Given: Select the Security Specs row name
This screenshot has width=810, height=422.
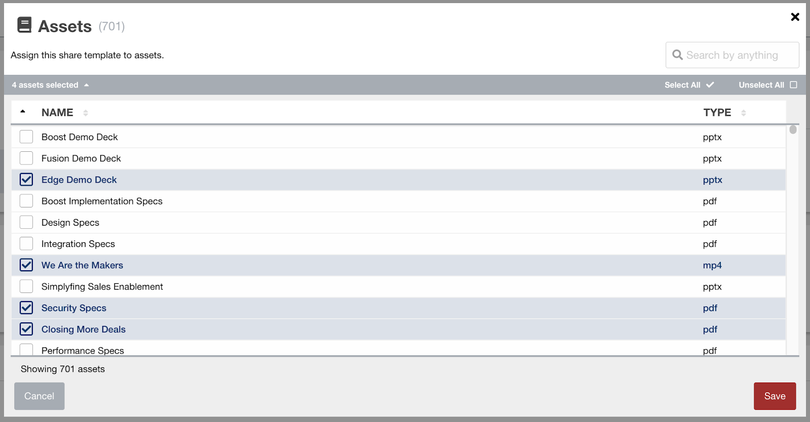Looking at the screenshot, I should 74,308.
